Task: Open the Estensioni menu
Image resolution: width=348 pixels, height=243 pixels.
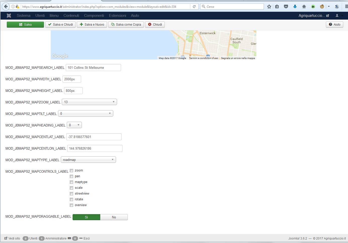Action: (x=118, y=16)
